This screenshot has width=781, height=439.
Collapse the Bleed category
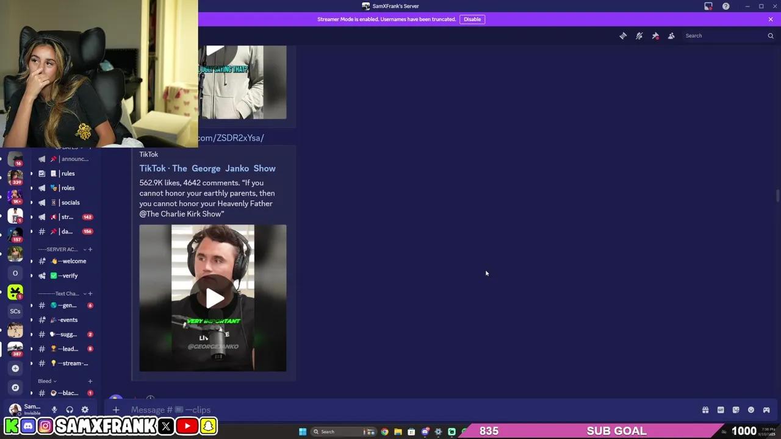[47, 381]
